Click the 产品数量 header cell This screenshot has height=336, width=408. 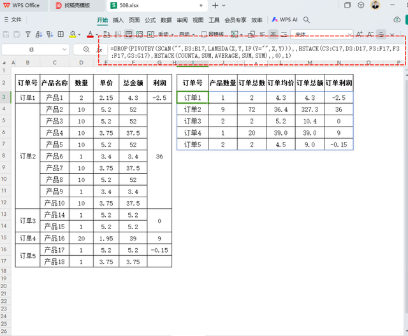[x=222, y=83]
